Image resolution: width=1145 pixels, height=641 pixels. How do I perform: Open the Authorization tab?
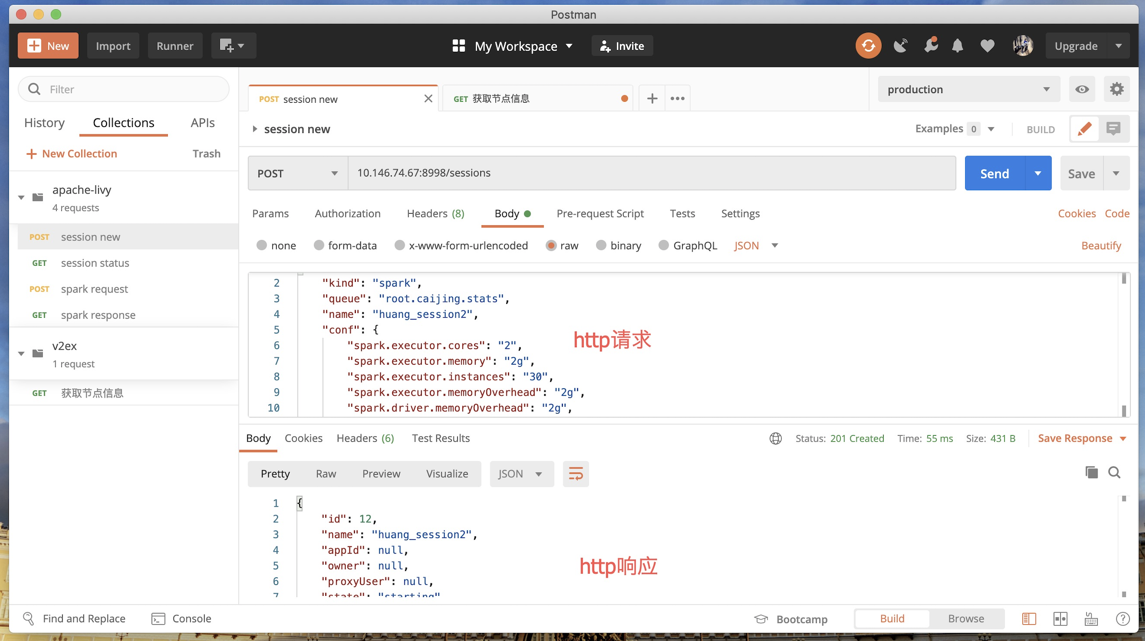coord(348,213)
